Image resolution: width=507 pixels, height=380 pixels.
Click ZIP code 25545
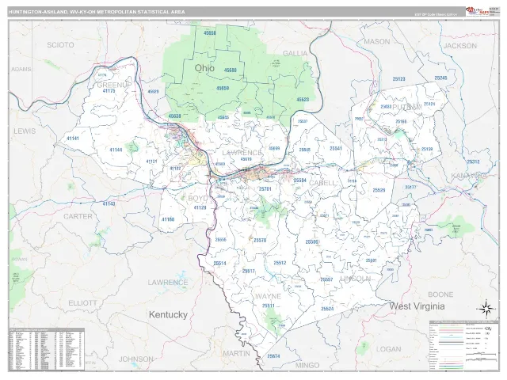304,150
